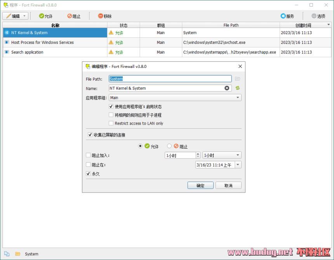Click warning icon in NT Kernel row
334x260 pixels.
click(x=111, y=33)
